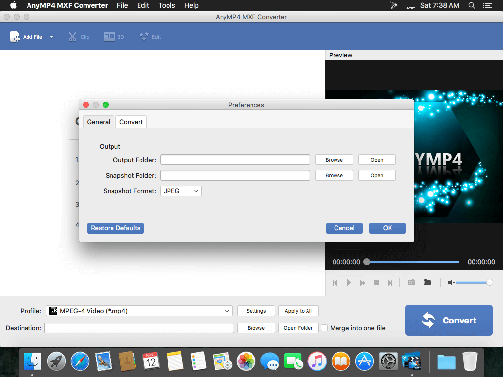This screenshot has width=503, height=377.
Task: Click the Snapshot Folder text field
Action: (235, 175)
